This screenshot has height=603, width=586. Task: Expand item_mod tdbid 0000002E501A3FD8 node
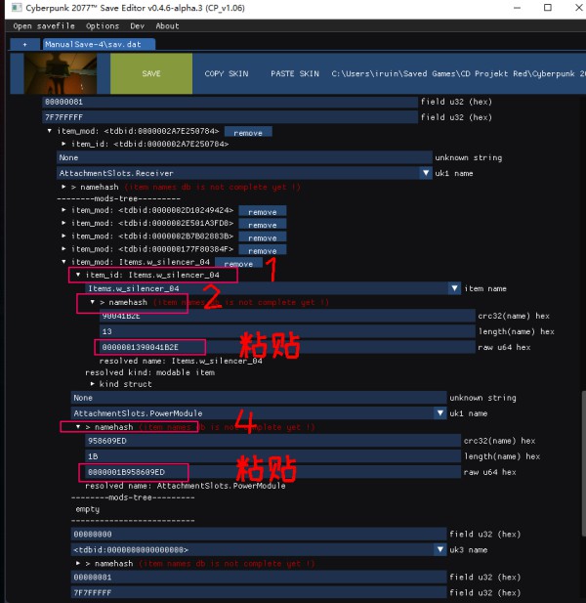(x=64, y=224)
